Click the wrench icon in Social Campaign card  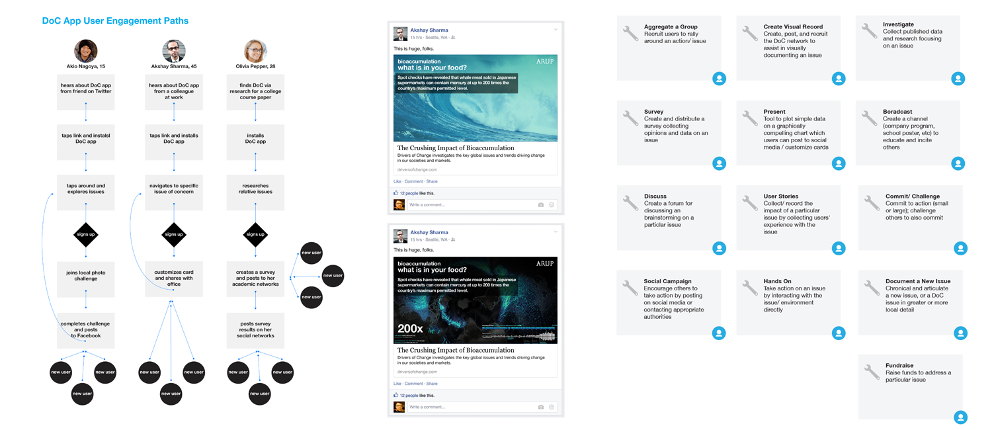630,287
